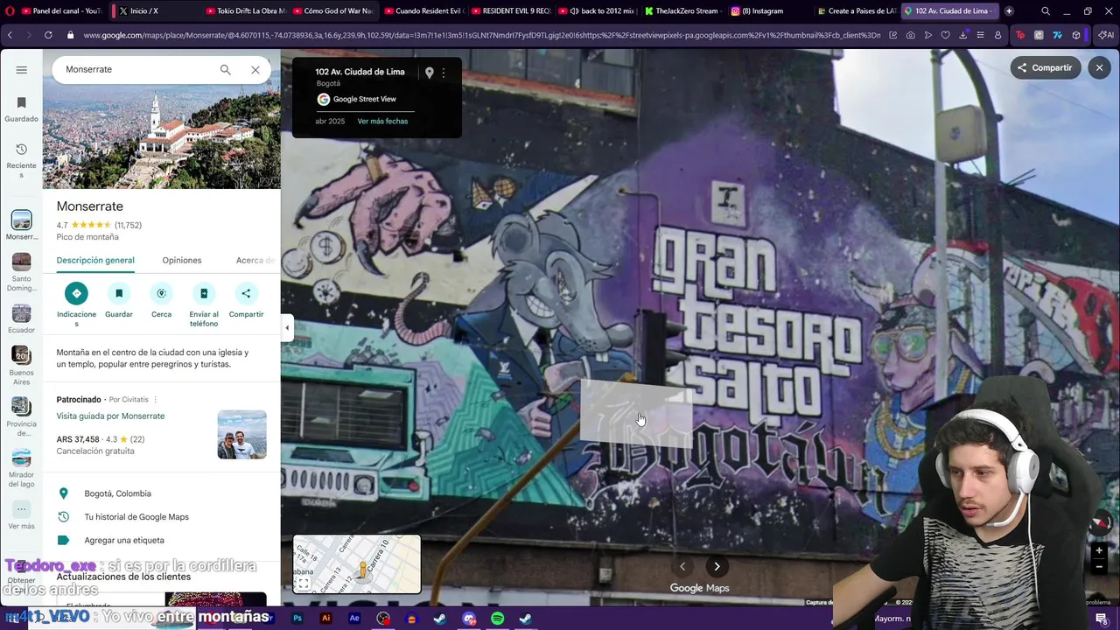Go to previous Street View image arrow
The image size is (1120, 630).
point(682,566)
